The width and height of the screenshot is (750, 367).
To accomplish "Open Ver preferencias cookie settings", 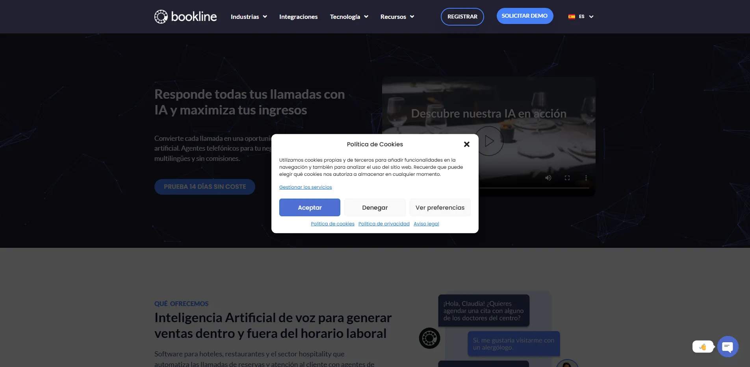I will (x=440, y=207).
